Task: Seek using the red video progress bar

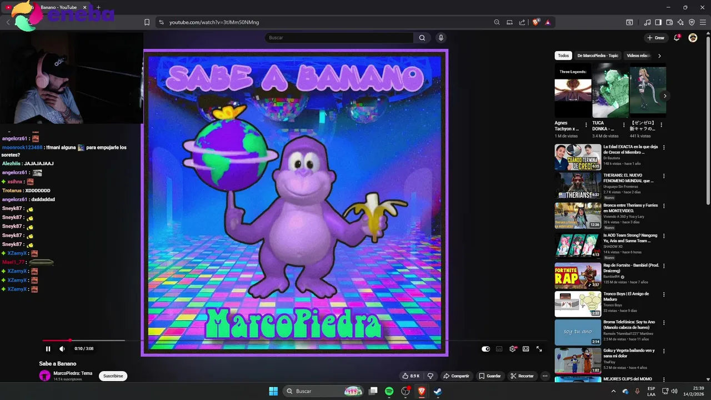Action: (x=83, y=340)
